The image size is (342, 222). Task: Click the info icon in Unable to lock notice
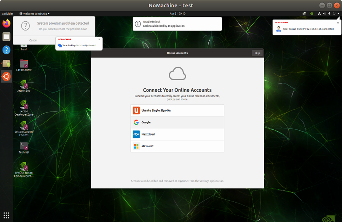pyautogui.click(x=138, y=24)
